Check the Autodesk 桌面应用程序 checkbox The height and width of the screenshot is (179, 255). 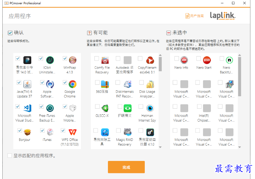point(118,58)
